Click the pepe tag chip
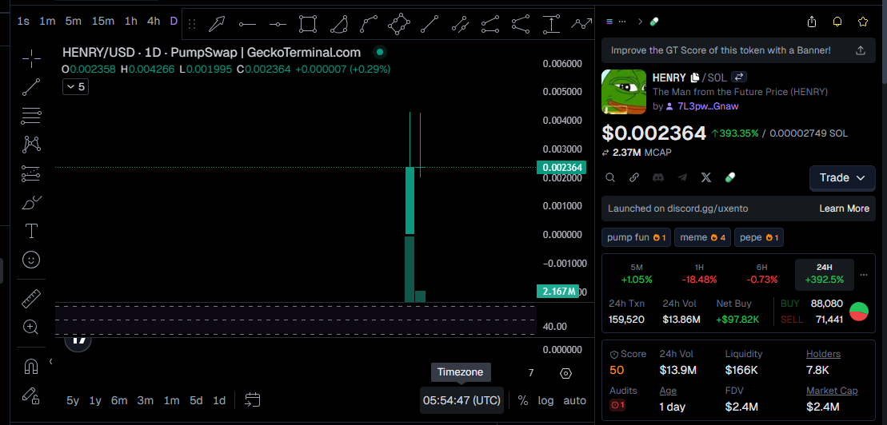Image resolution: width=887 pixels, height=425 pixels. coord(758,237)
